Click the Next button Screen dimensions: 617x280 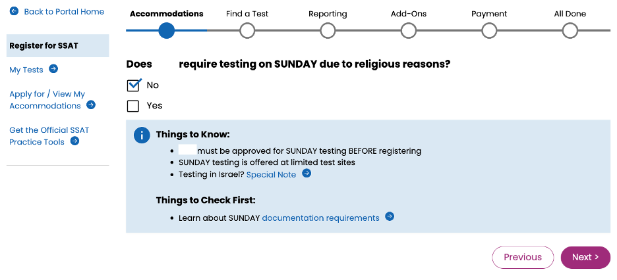[x=585, y=257]
